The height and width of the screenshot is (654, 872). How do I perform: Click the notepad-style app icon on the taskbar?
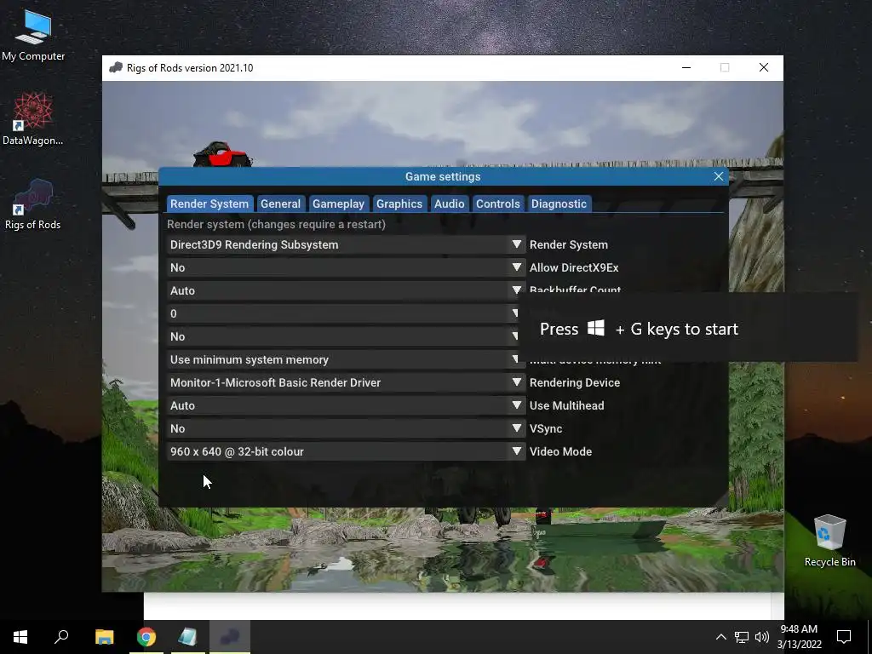pos(188,637)
